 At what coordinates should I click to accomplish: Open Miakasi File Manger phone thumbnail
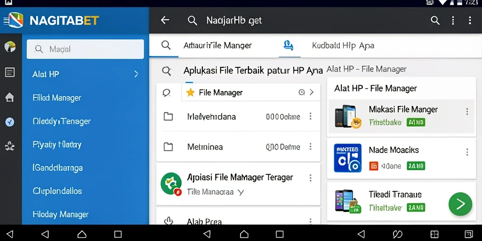(348, 116)
